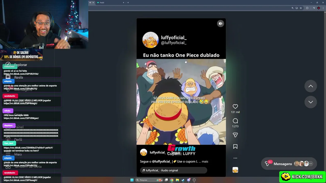The image size is (326, 183).
Task: Go to next reel with down arrow
Action: tap(311, 102)
